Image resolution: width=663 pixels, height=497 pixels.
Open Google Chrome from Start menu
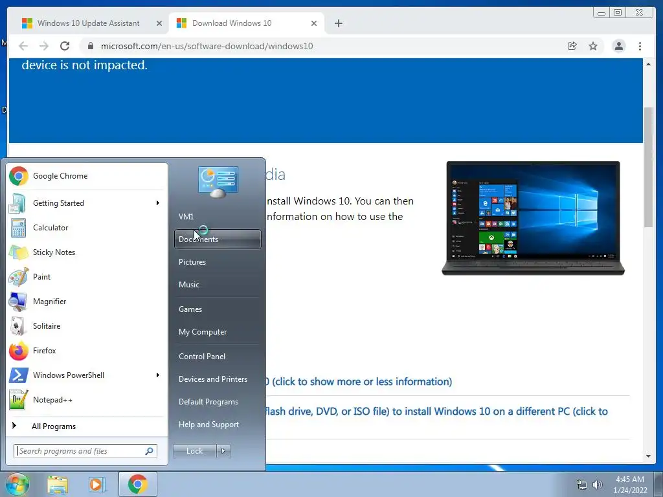click(x=87, y=176)
